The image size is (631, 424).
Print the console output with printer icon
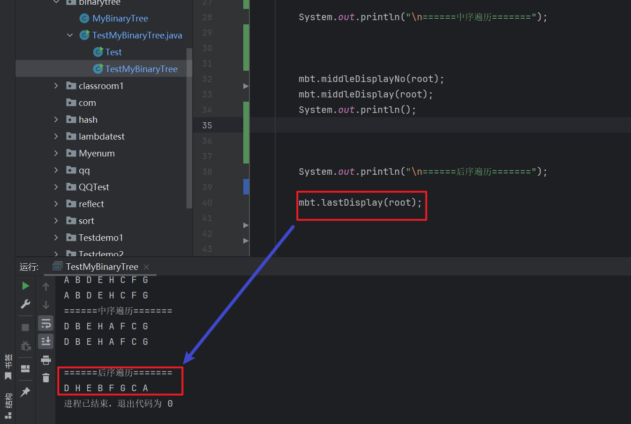46,360
